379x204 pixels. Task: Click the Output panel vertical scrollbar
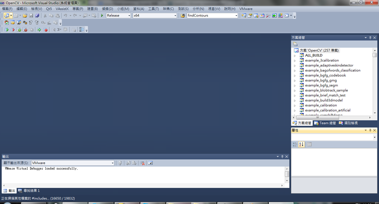pyautogui.click(x=287, y=174)
